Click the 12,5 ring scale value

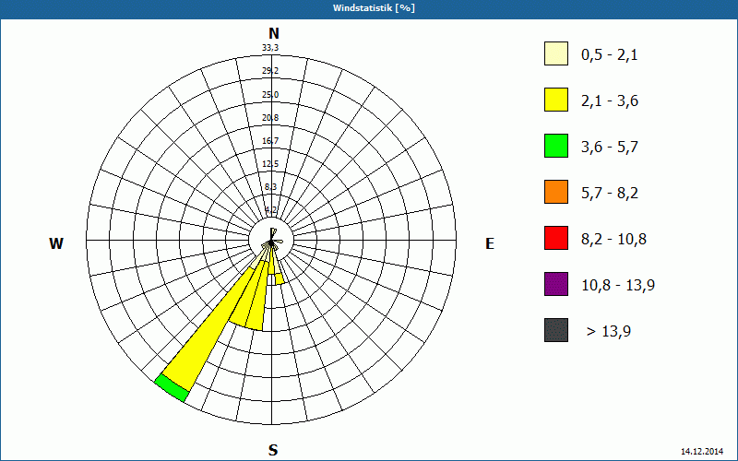click(270, 164)
